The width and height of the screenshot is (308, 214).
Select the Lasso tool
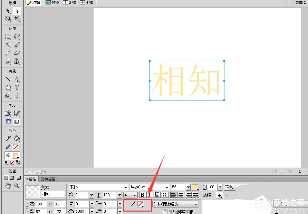[17, 36]
